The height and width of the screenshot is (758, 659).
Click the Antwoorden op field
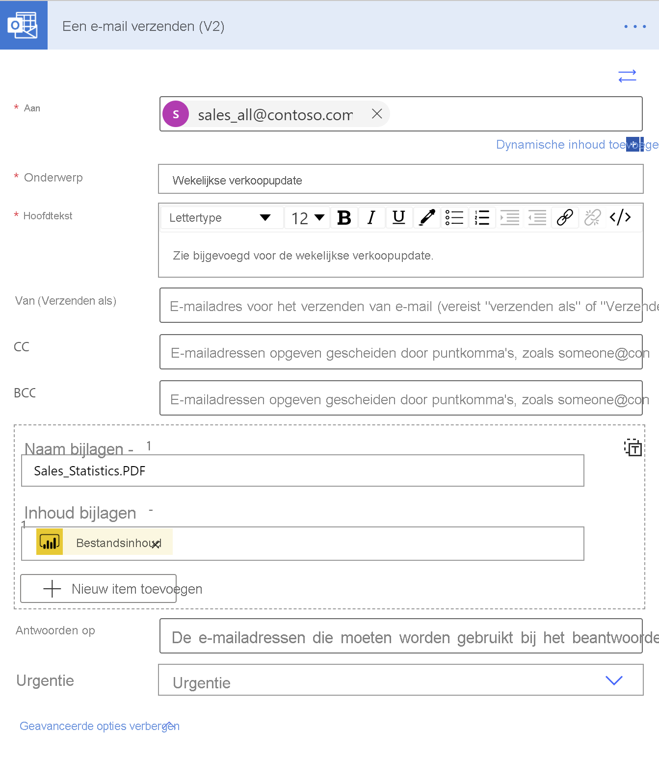[x=401, y=636]
